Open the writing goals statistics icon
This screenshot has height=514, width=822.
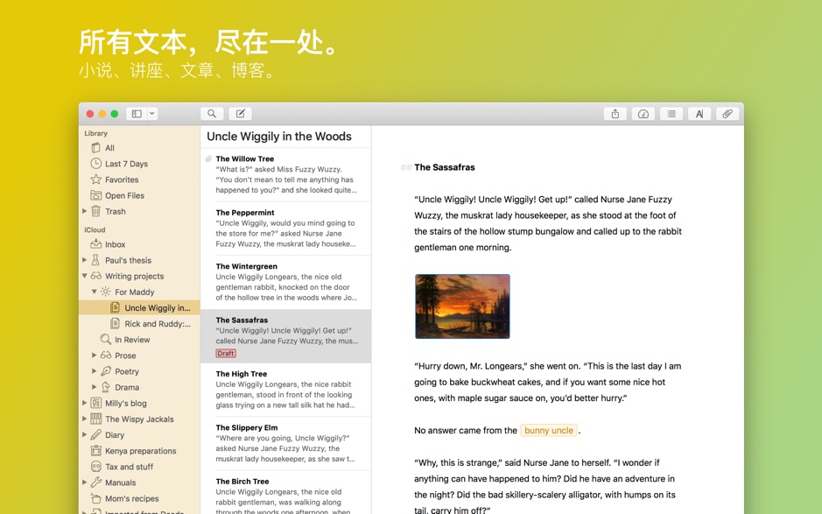(x=643, y=114)
